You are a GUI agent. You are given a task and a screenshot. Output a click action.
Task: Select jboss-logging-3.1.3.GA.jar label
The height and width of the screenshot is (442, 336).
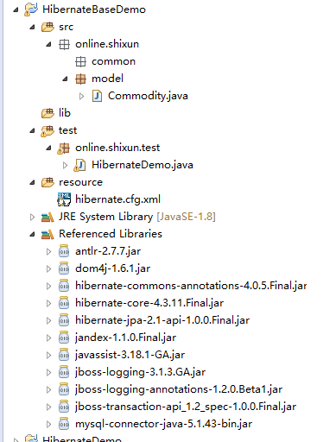point(140,372)
